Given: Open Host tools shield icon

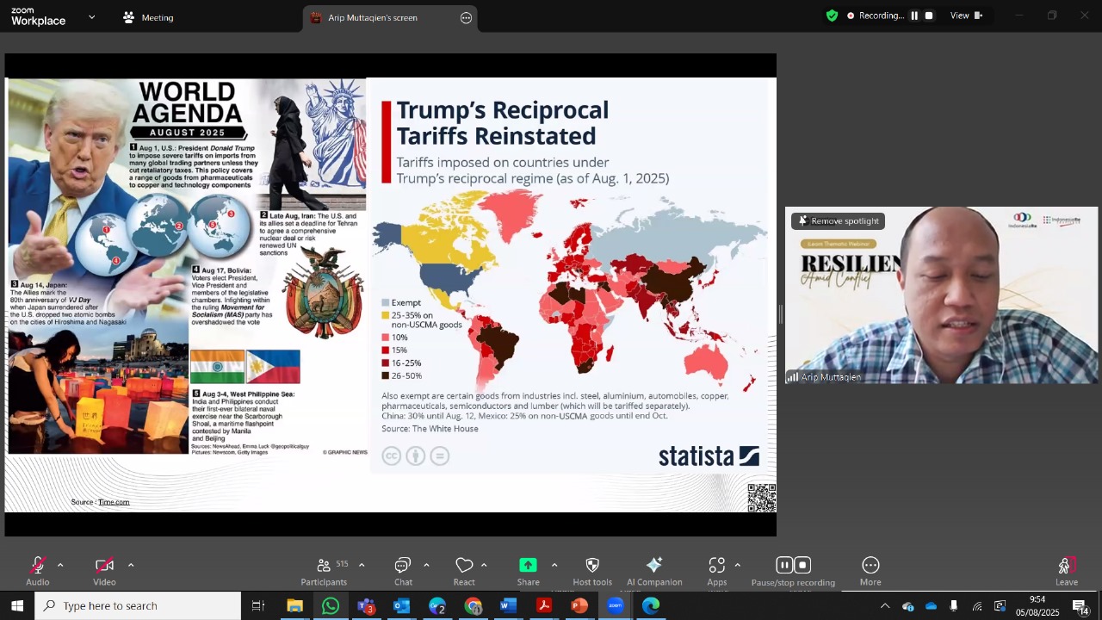Looking at the screenshot, I should pos(592,566).
